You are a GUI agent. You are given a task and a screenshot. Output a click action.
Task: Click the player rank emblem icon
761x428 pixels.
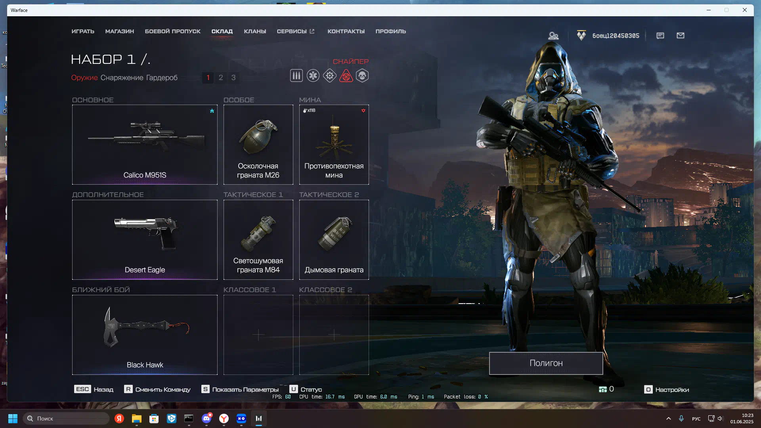pyautogui.click(x=581, y=36)
